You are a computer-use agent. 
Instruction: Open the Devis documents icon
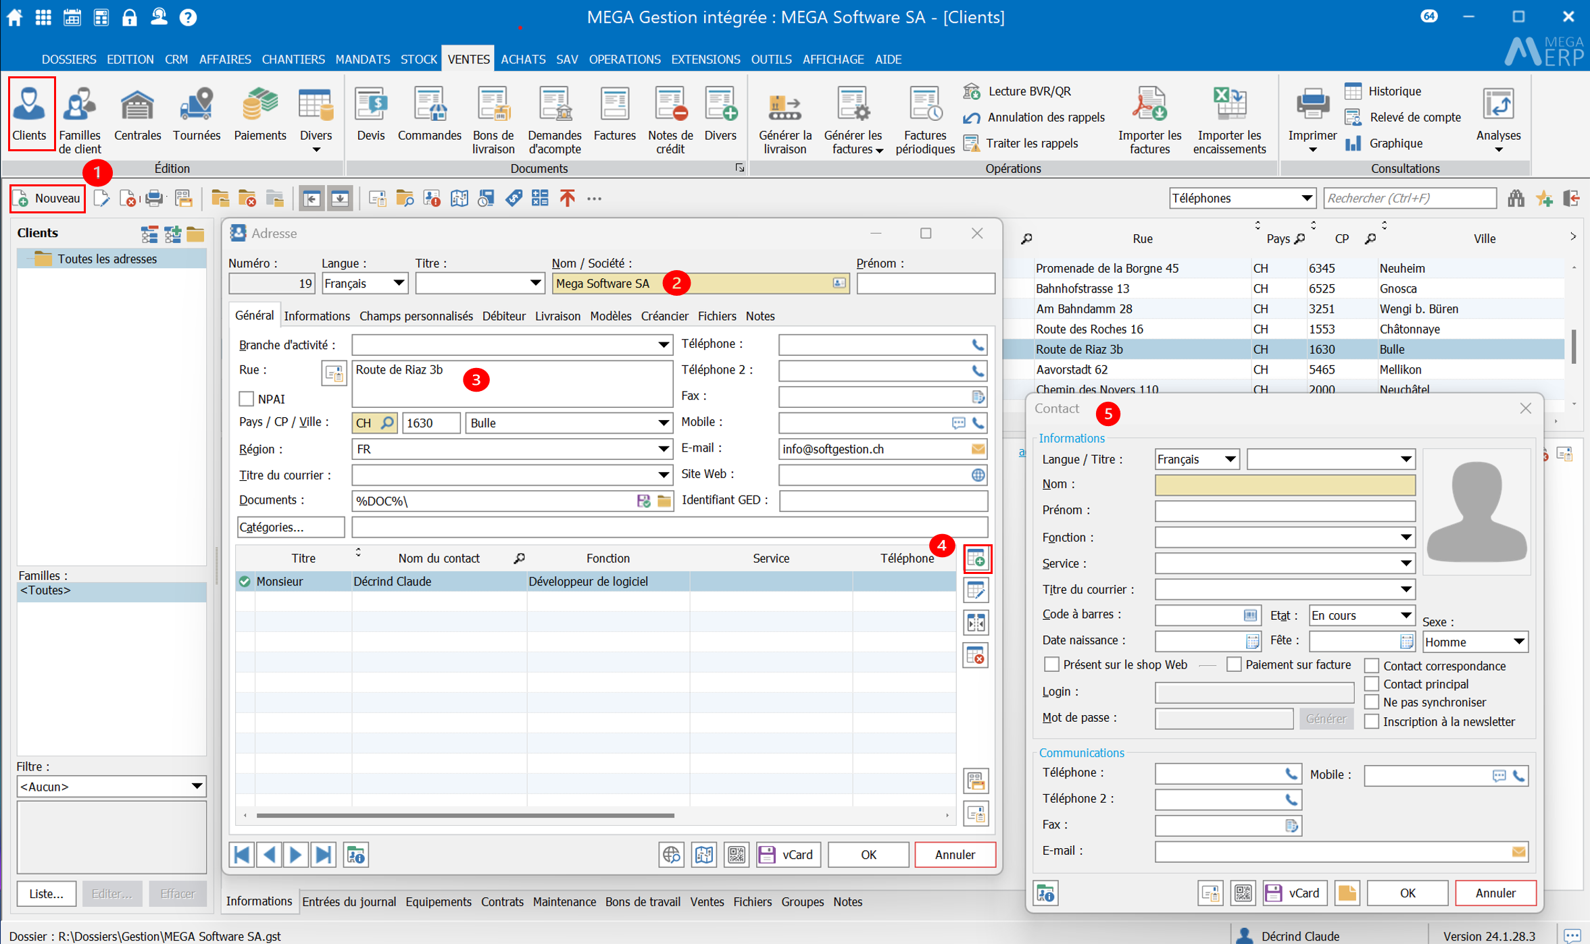(371, 115)
